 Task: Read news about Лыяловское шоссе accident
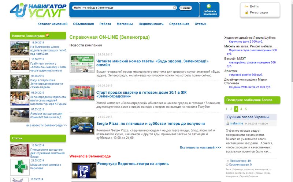pos(48,50)
